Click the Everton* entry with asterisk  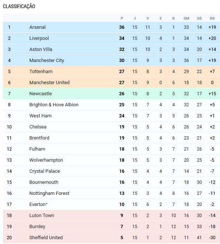click(x=38, y=205)
